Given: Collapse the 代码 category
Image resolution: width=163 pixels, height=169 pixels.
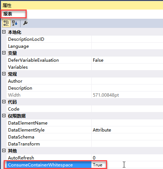Looking at the screenshot, I should (4, 102).
